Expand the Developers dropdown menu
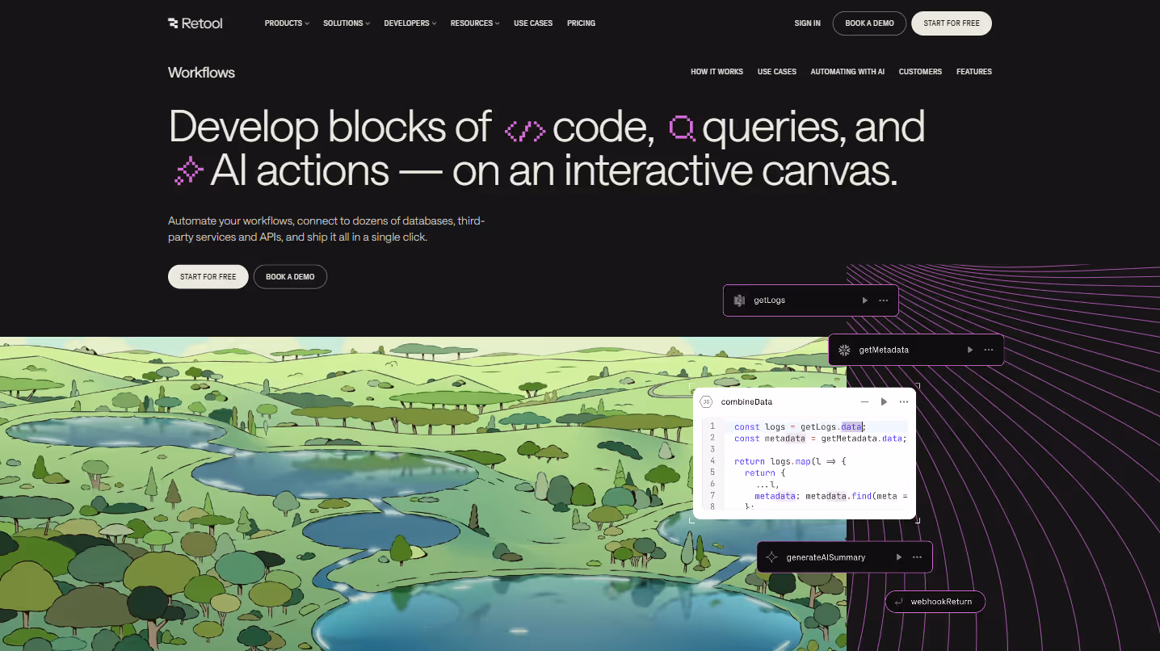Viewport: 1160px width, 651px height. 410,23
